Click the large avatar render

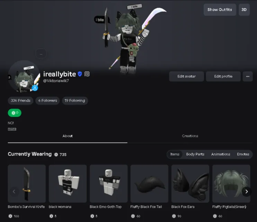(x=130, y=40)
